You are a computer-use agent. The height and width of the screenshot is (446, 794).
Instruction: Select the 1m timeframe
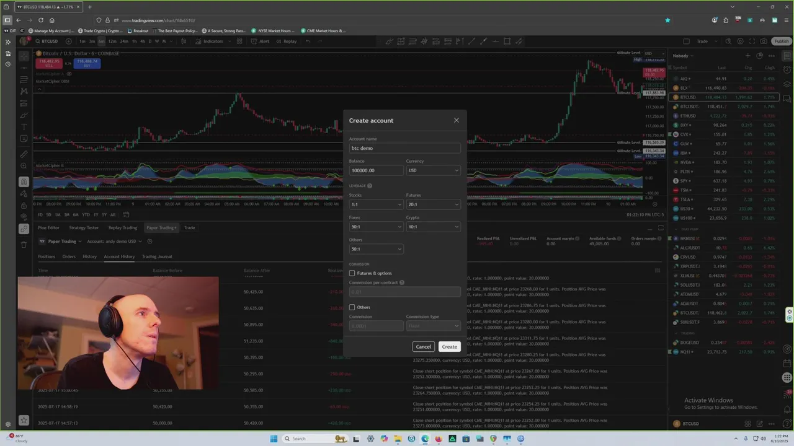click(82, 42)
